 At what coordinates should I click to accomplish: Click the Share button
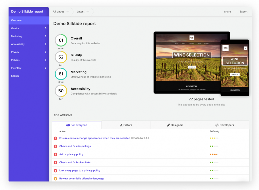[x=227, y=11]
